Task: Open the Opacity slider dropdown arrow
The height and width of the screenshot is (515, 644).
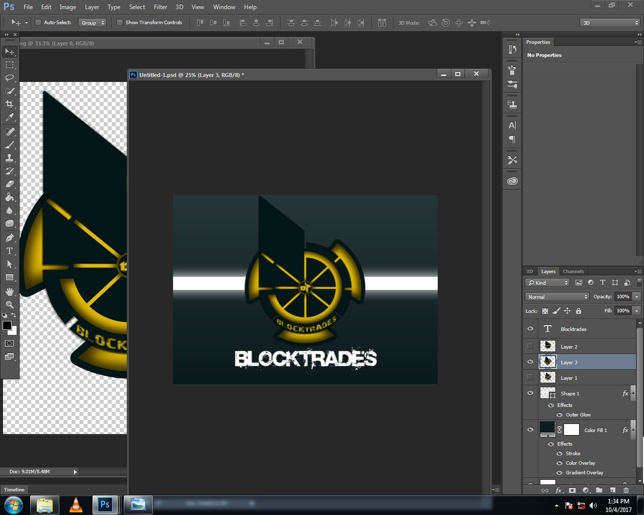Action: tap(636, 297)
